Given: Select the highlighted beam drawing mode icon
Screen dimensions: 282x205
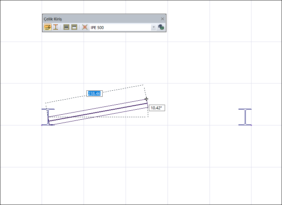Looking at the screenshot, I should tap(48, 27).
